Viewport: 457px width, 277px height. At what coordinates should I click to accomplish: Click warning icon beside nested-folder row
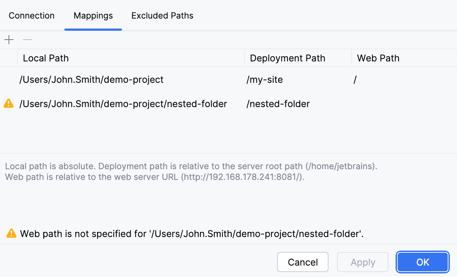click(9, 104)
